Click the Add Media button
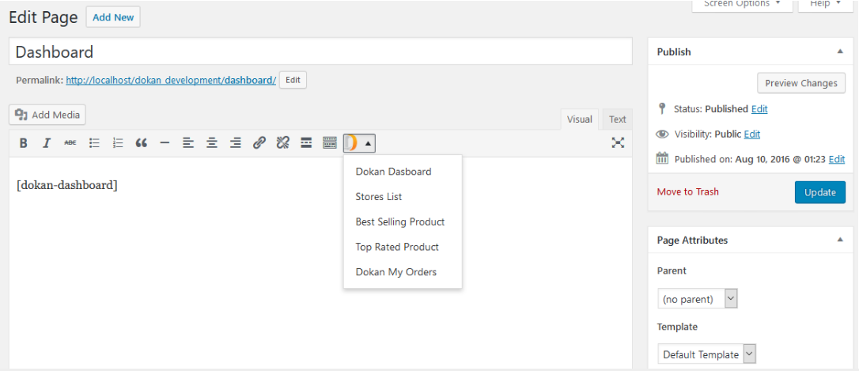This screenshot has height=371, width=859. [x=47, y=115]
